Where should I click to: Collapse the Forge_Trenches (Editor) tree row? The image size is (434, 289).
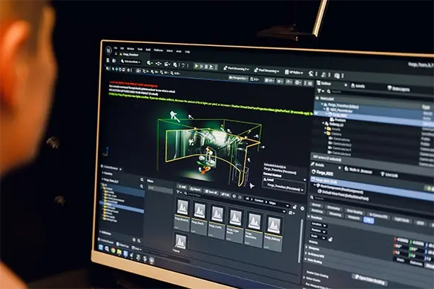tap(322, 104)
